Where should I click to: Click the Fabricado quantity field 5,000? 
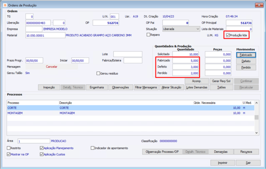pos(186,61)
